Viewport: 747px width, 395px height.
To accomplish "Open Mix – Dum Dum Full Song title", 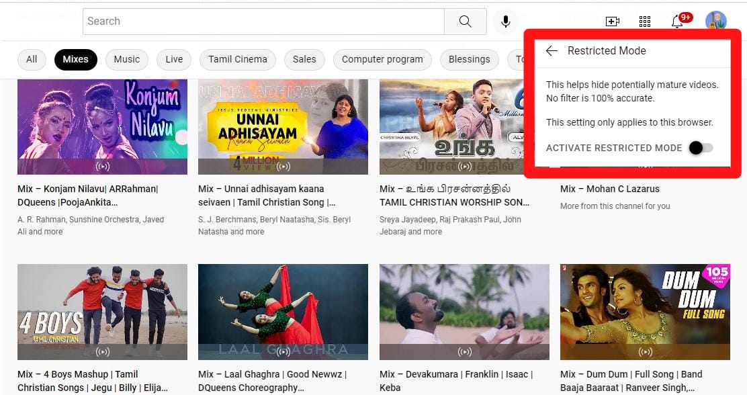I will [x=631, y=381].
